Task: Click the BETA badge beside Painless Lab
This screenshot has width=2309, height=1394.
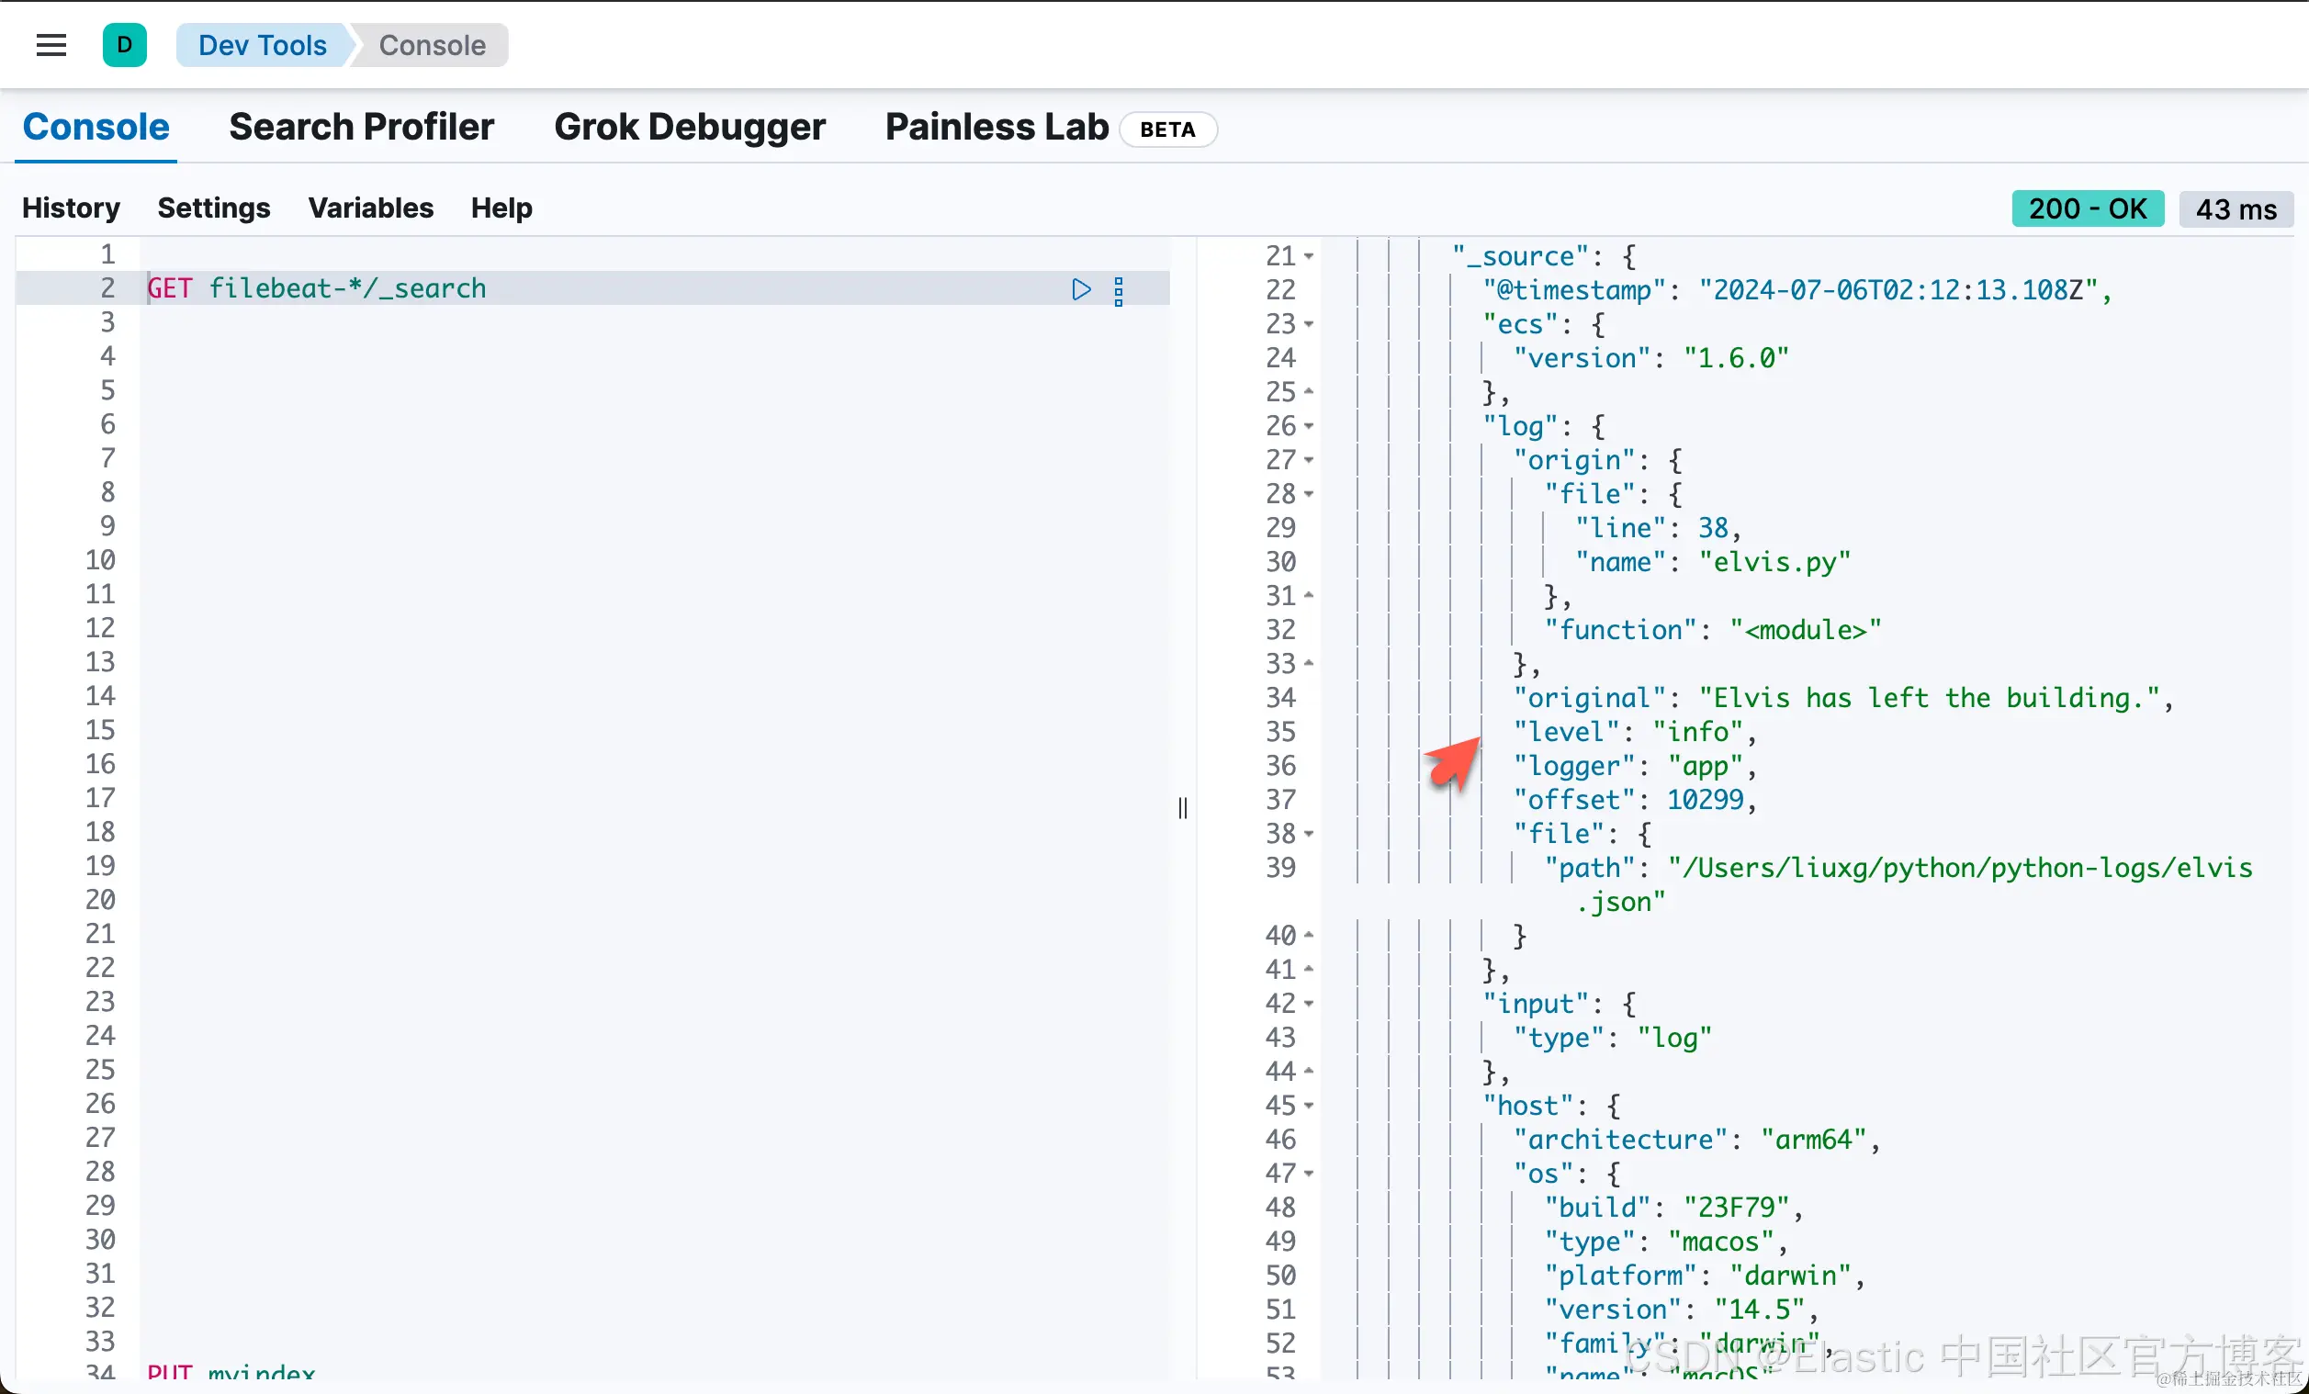Action: point(1167,129)
